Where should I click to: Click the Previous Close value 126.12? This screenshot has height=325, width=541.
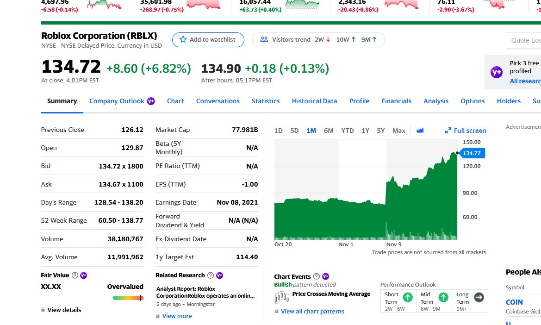click(x=132, y=130)
